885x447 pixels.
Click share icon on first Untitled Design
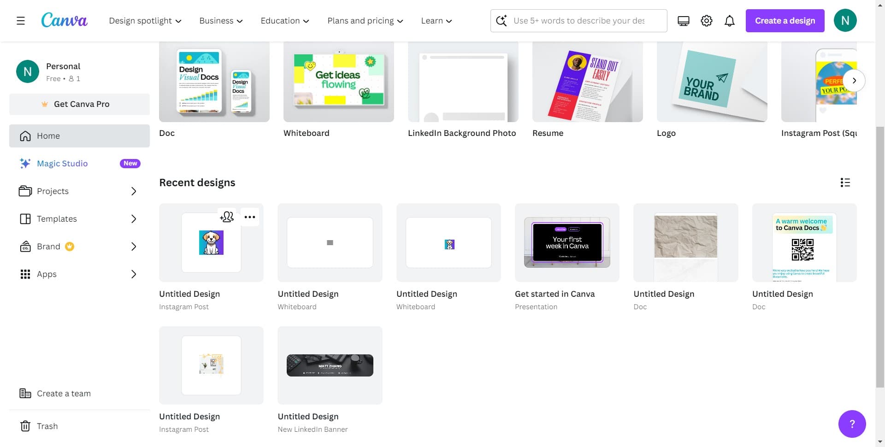coord(227,217)
